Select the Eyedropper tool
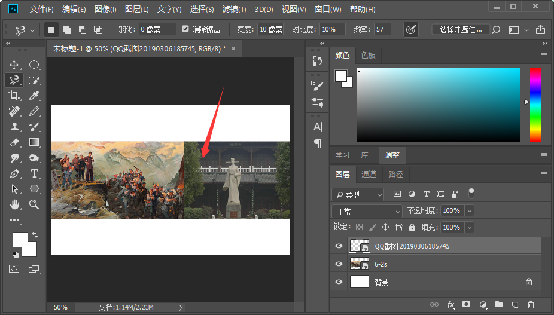The height and width of the screenshot is (315, 554). pos(34,96)
